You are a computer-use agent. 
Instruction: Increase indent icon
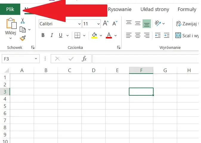pyautogui.click(x=167, y=35)
